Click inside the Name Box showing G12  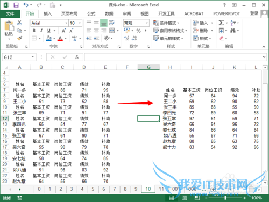point(16,57)
